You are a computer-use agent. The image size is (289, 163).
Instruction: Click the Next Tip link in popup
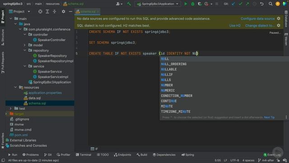[x=269, y=117]
